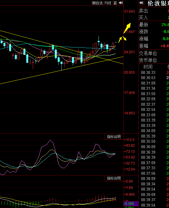Select the 08:33:09 tick row
Viewport: 169px width, 208px height.
(x=154, y=115)
